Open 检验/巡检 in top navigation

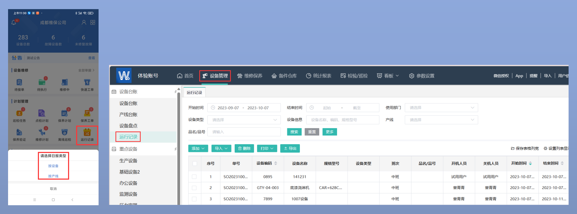tap(354, 76)
